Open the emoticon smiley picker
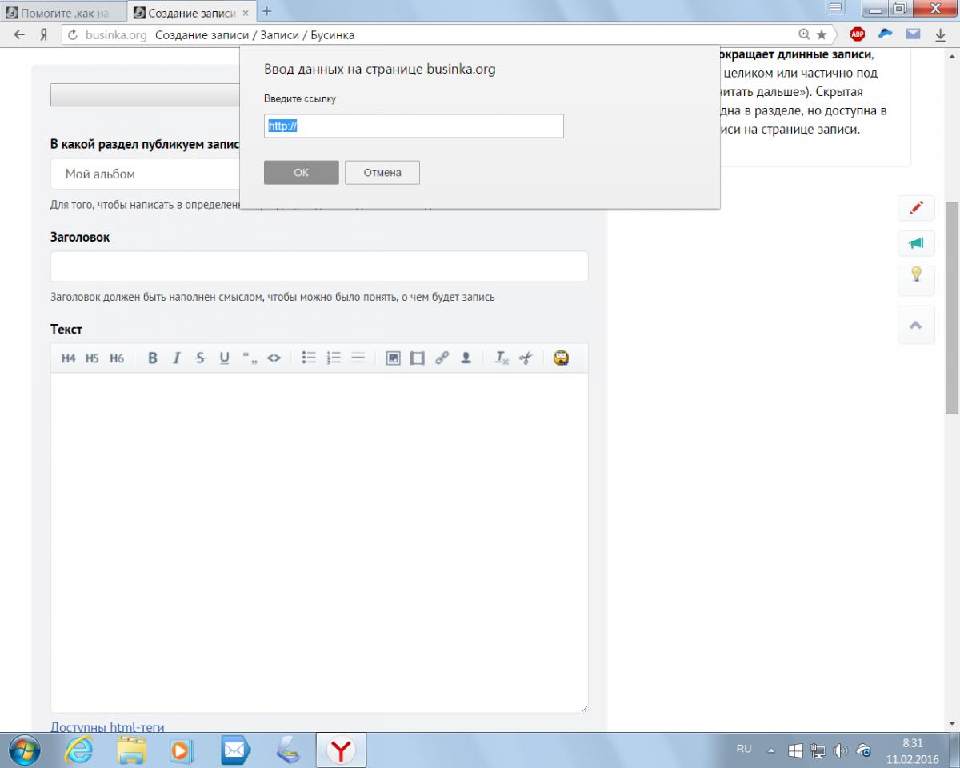 (x=561, y=358)
